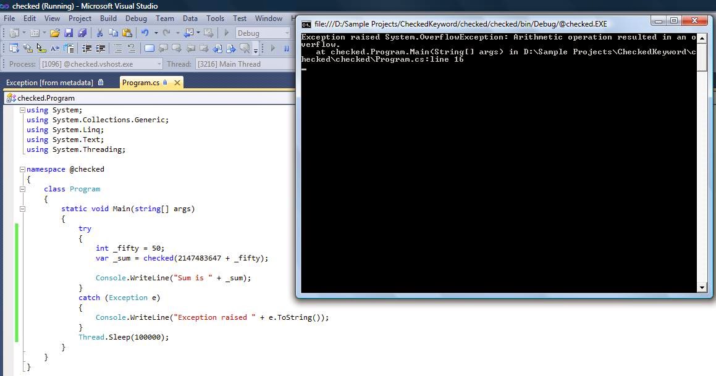Open the Tools menu

(215, 19)
